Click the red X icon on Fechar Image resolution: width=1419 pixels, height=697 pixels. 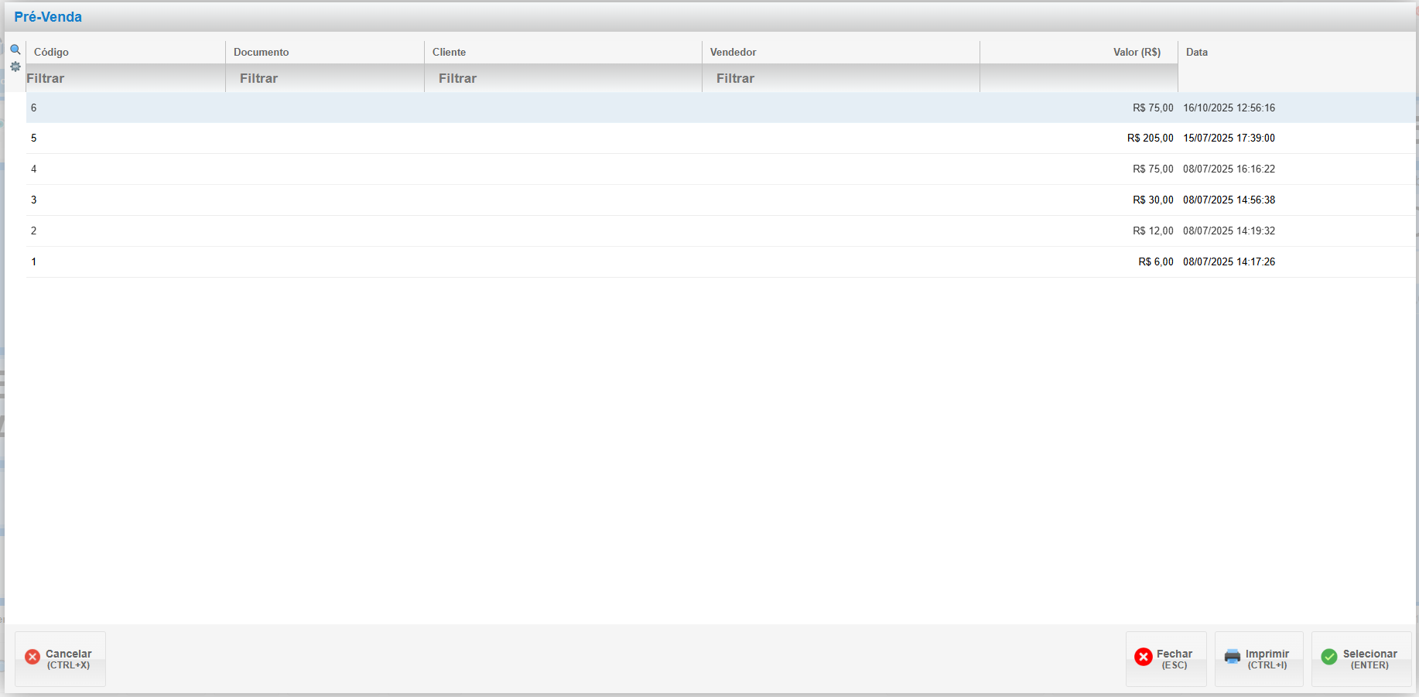pos(1144,657)
